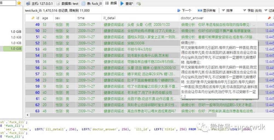
Task: Open the 排序 dropdown
Action: click(x=227, y=11)
